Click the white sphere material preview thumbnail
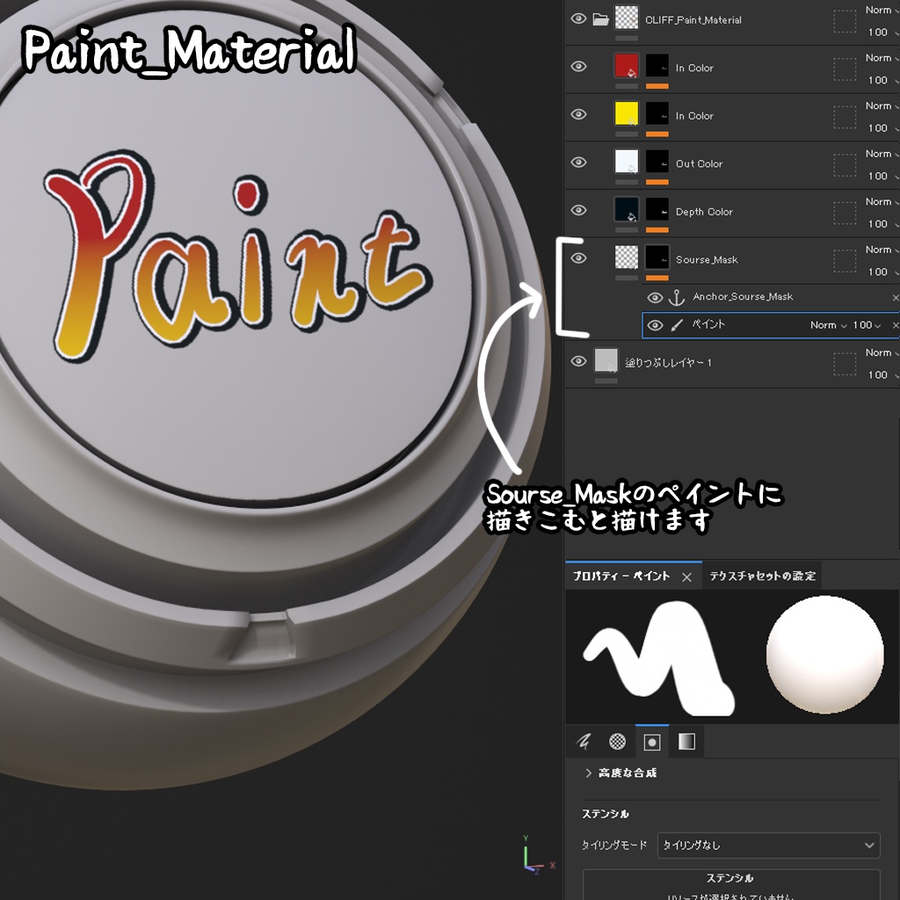 coord(824,653)
